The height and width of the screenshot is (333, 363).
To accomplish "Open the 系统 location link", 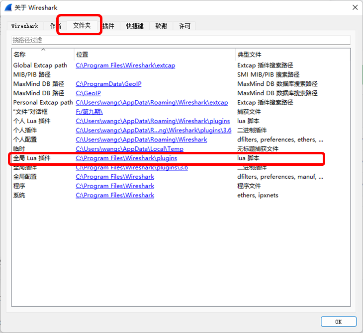I will 115,195.
